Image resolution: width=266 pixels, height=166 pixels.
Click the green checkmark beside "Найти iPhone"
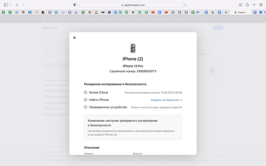(x=86, y=100)
